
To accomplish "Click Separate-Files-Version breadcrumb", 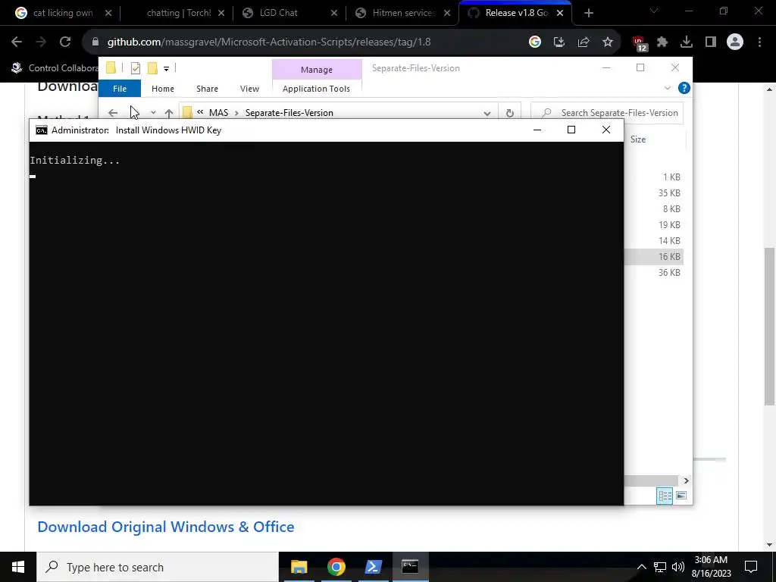I will point(289,113).
